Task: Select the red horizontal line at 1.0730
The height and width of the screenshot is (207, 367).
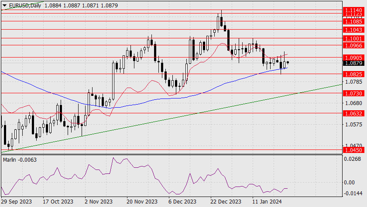Action: tap(171, 93)
